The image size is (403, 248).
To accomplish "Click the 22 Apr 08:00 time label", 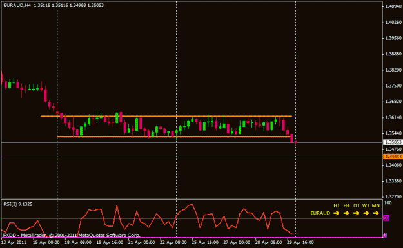I will click(x=173, y=242).
